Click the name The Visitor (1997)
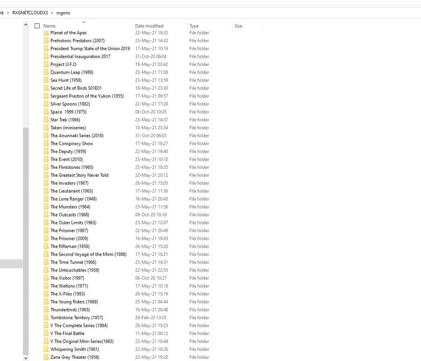Image resolution: width=421 pixels, height=361 pixels. click(67, 278)
